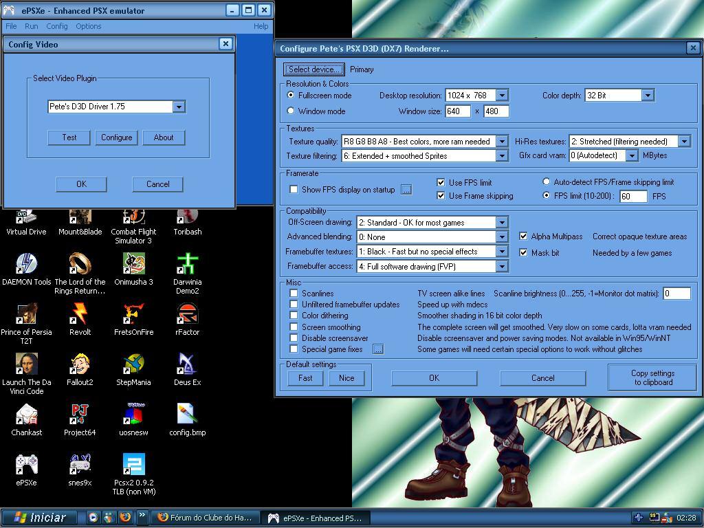Image resolution: width=704 pixels, height=528 pixels.
Task: Expand the Texture quality dropdown
Action: pos(503,142)
